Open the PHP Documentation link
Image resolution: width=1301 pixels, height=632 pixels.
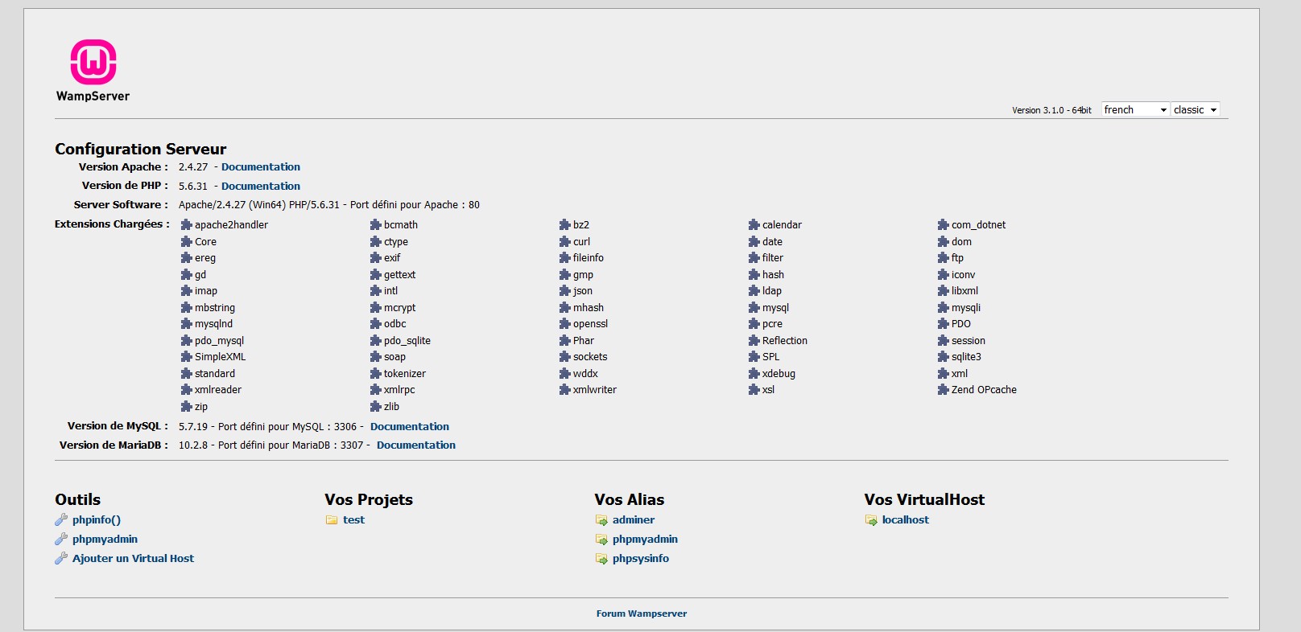pyautogui.click(x=261, y=187)
